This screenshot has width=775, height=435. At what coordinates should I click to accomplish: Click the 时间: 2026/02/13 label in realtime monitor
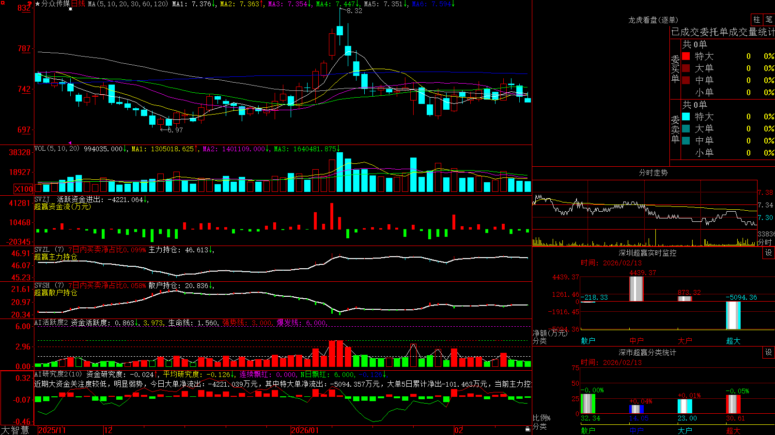[611, 263]
